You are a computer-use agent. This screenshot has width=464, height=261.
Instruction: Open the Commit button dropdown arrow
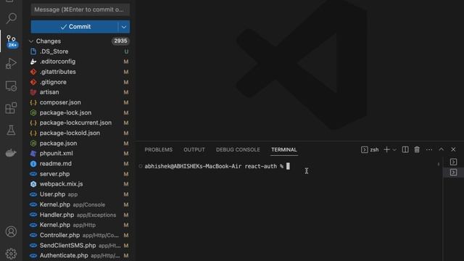click(124, 27)
